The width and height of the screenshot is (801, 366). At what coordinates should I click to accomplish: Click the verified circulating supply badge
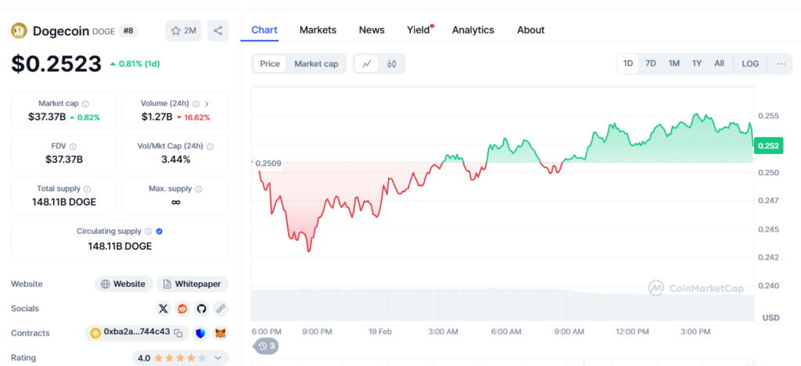(160, 231)
